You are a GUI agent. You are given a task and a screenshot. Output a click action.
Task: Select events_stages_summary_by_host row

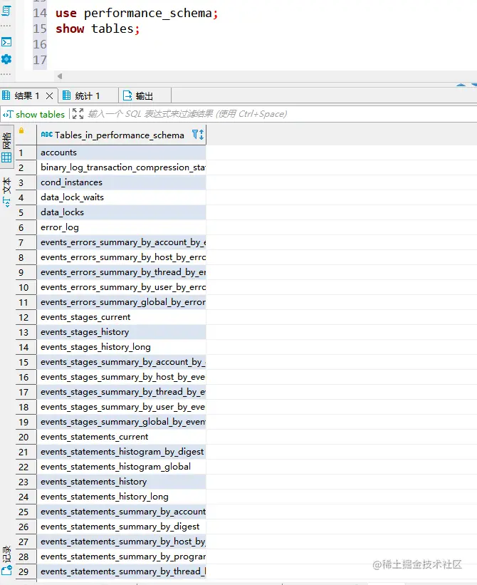121,377
